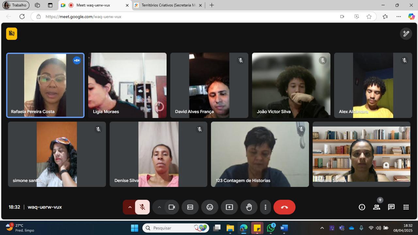Select the Meet: waq-uerw-vux tab
This screenshot has width=418, height=235.
(x=95, y=5)
